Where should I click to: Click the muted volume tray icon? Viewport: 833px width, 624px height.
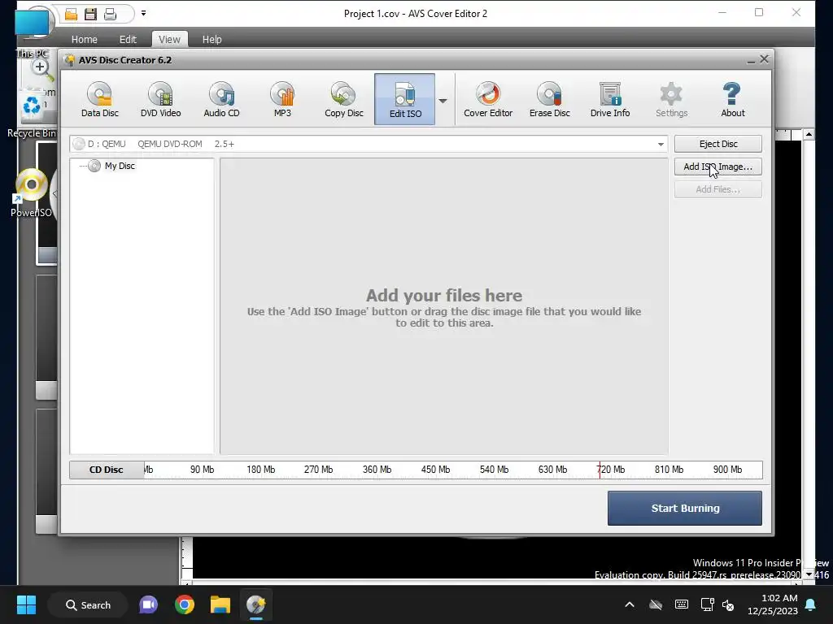coord(728,605)
